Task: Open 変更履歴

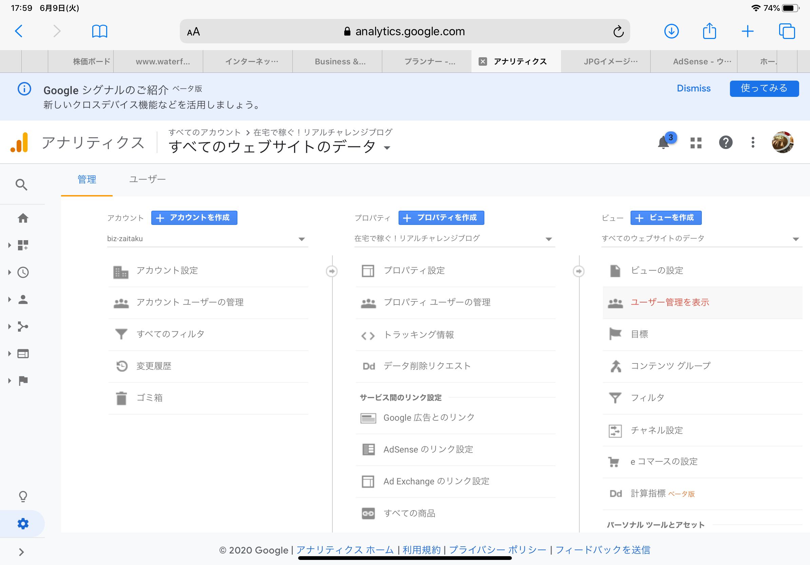Action: click(208, 366)
